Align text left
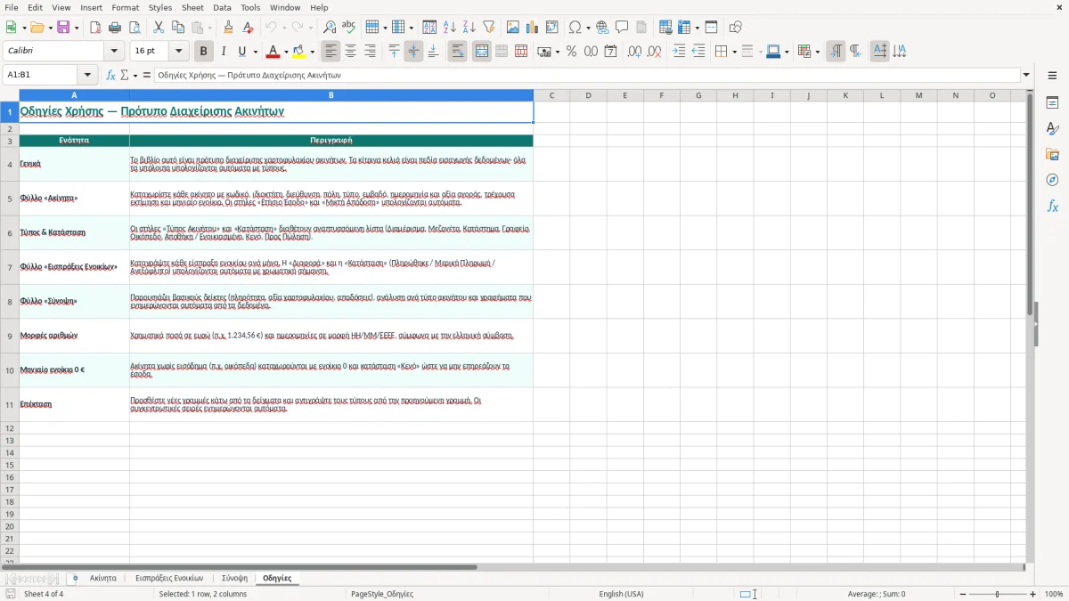The height and width of the screenshot is (601, 1069). [x=331, y=52]
